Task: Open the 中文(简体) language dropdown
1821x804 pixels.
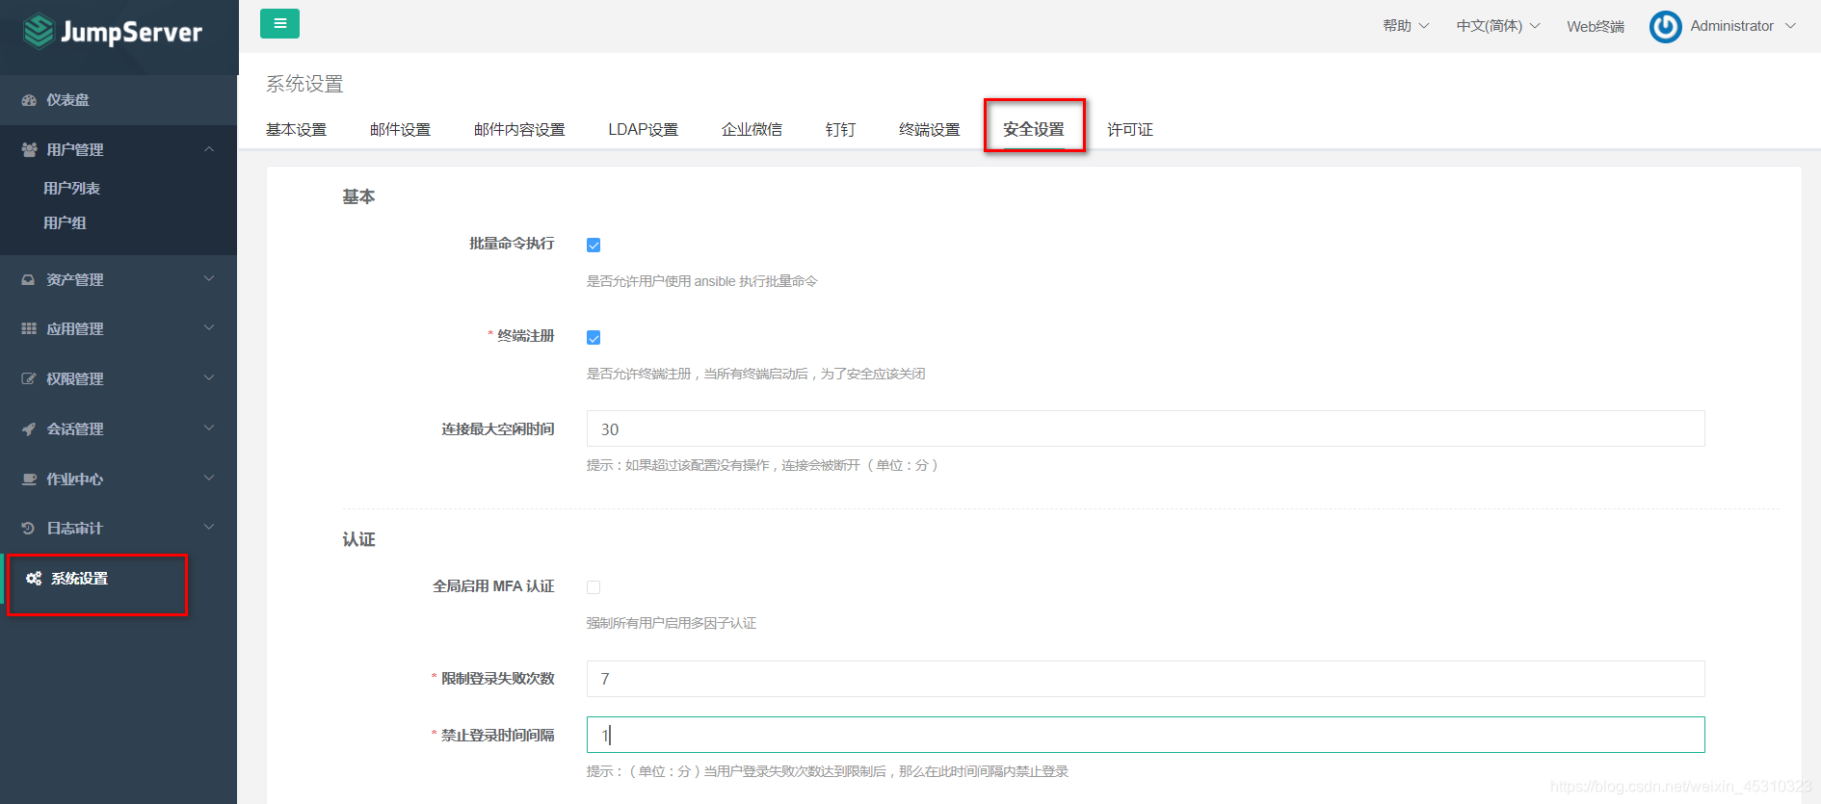Action: 1498,26
